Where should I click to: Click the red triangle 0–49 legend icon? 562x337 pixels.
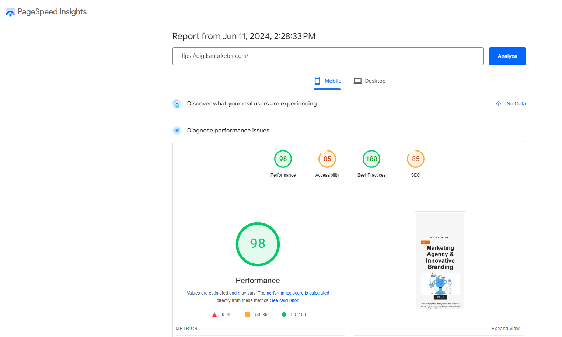214,315
